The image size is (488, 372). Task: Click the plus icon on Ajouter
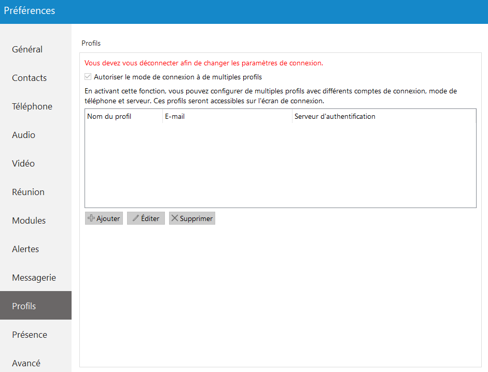91,218
